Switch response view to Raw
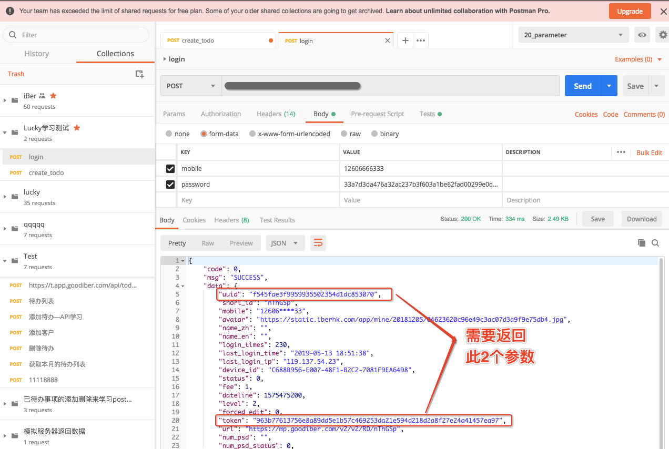 coord(208,243)
